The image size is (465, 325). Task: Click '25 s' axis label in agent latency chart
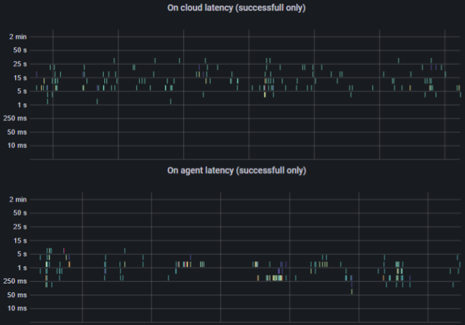[x=20, y=227]
